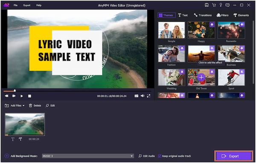Play the video preview
This screenshot has width=256, height=163.
(x=22, y=96)
